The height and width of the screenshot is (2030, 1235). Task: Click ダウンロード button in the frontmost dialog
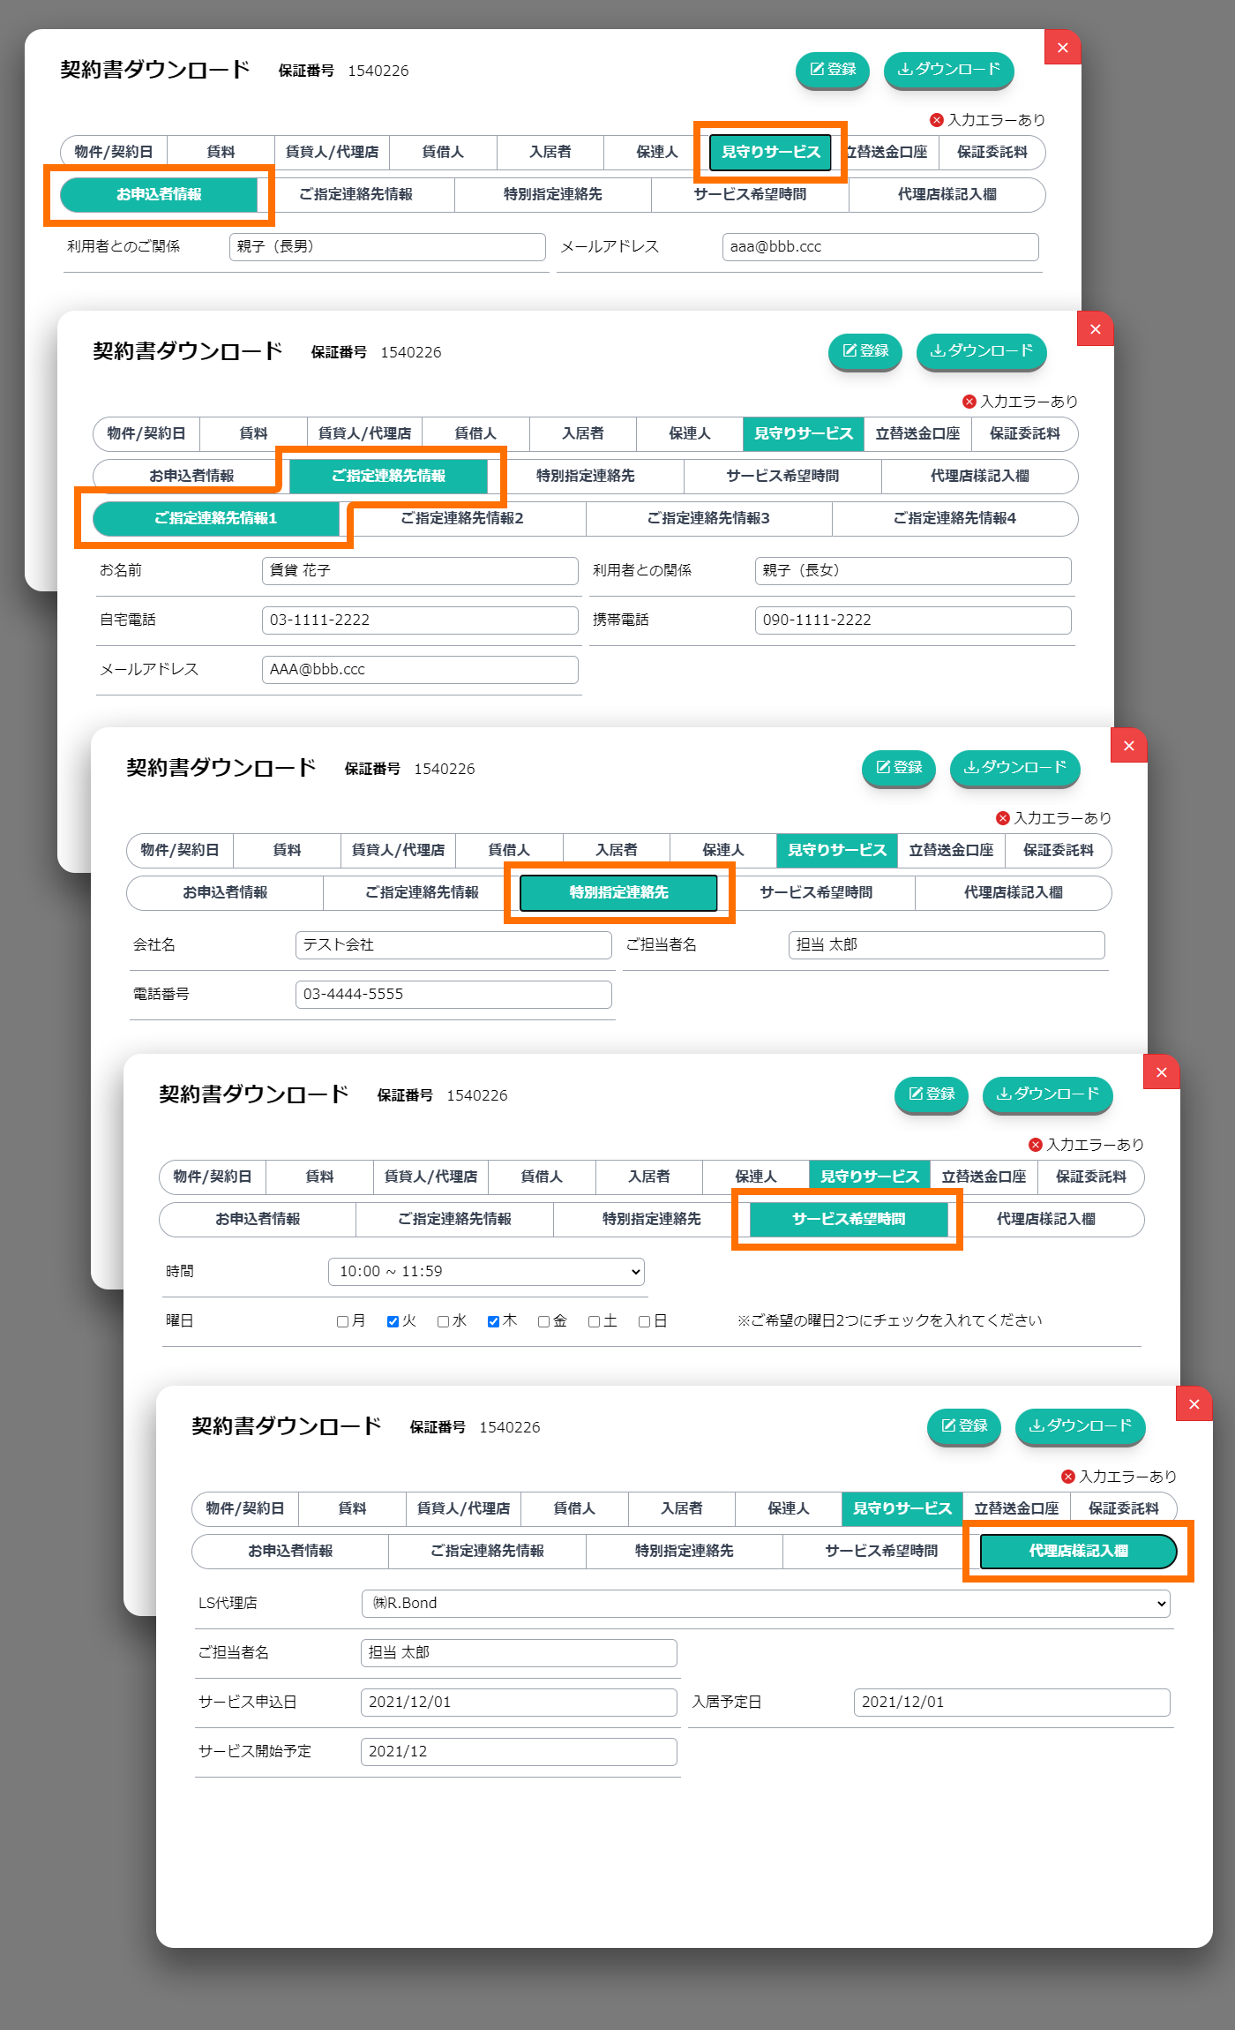coord(1080,1425)
